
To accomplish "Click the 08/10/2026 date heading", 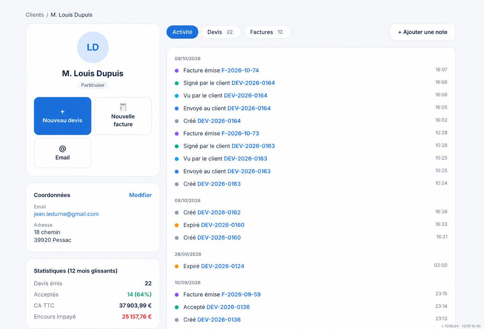I will pyautogui.click(x=188, y=201).
